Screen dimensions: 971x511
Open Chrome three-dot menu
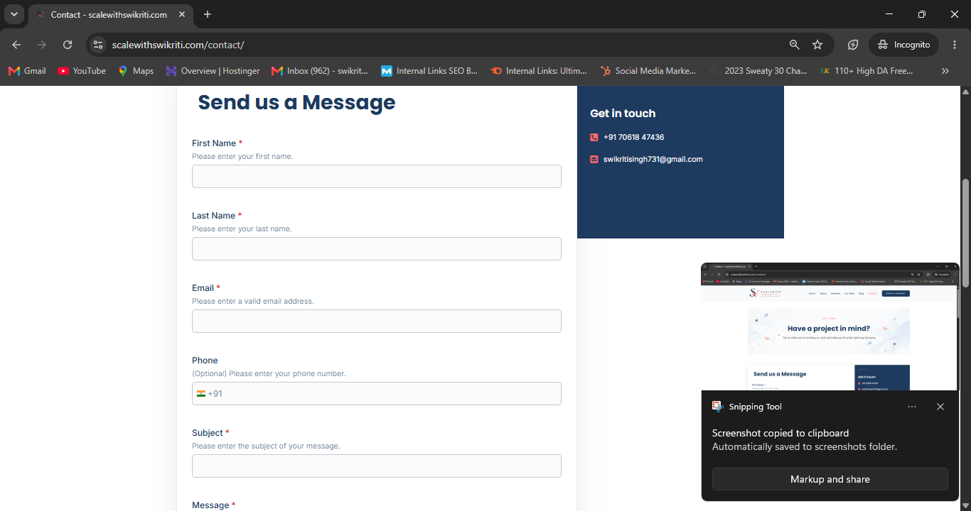pyautogui.click(x=954, y=45)
